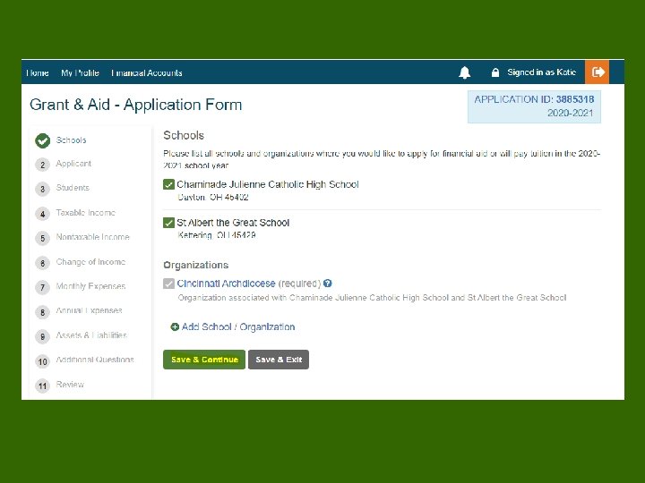Click the step 6 circle icon
The image size is (645, 483).
point(42,263)
